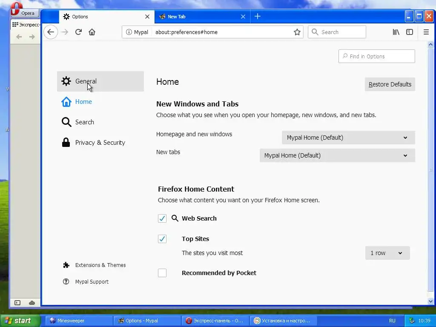The height and width of the screenshot is (327, 436).
Task: Click 'Firefox Home Content' heading
Action: 196,189
